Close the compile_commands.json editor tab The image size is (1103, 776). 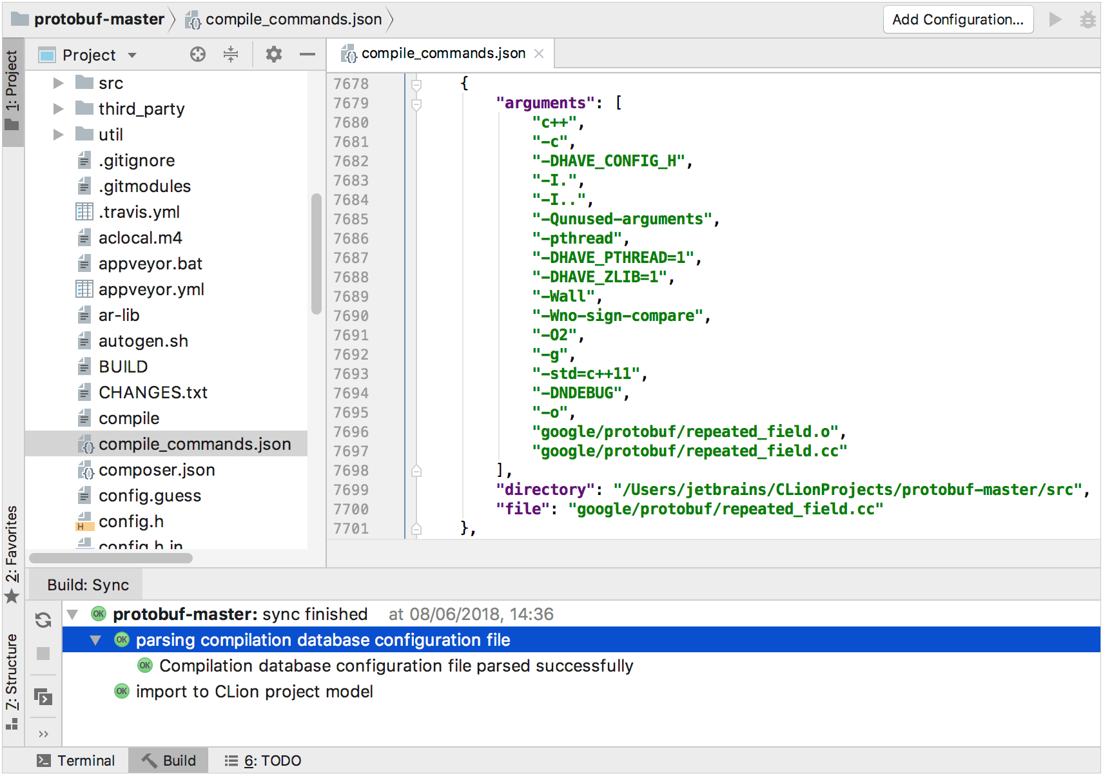[x=539, y=53]
